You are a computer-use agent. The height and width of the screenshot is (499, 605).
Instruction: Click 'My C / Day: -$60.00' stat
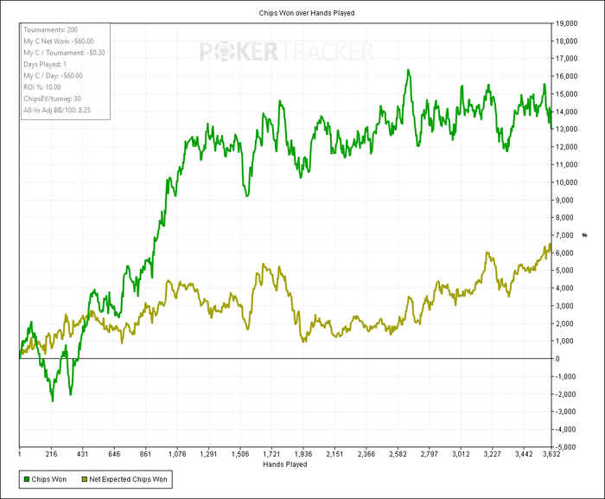[x=54, y=76]
